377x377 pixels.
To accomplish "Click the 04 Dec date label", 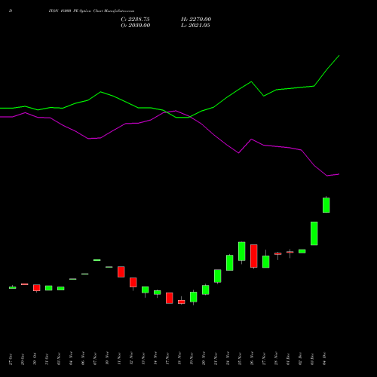I will (324, 359).
